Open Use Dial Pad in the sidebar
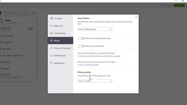This screenshot has width=187, height=105. click(8, 36)
